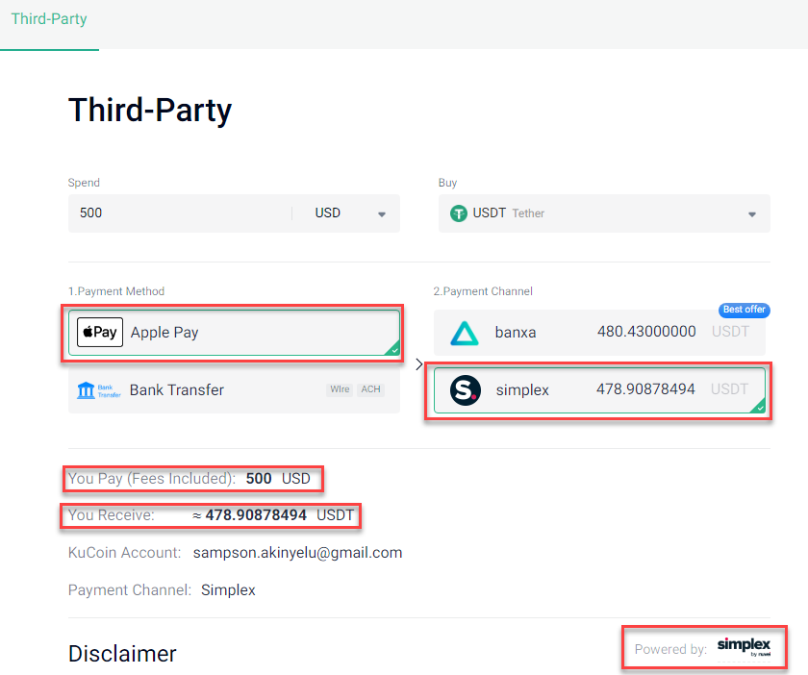Click the banxa amount 480.43000000

point(646,332)
